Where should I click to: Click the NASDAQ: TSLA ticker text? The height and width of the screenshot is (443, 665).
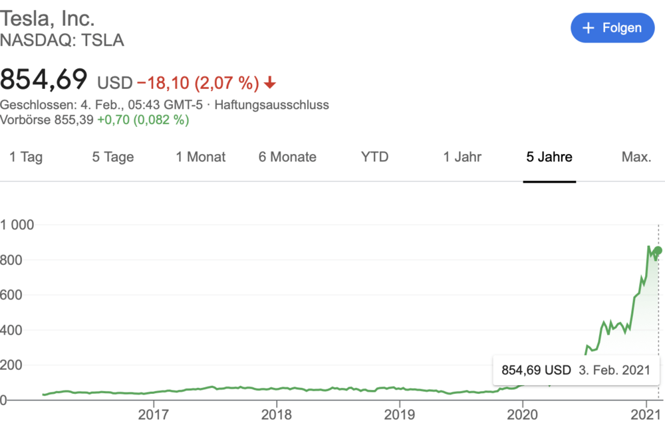(x=62, y=41)
